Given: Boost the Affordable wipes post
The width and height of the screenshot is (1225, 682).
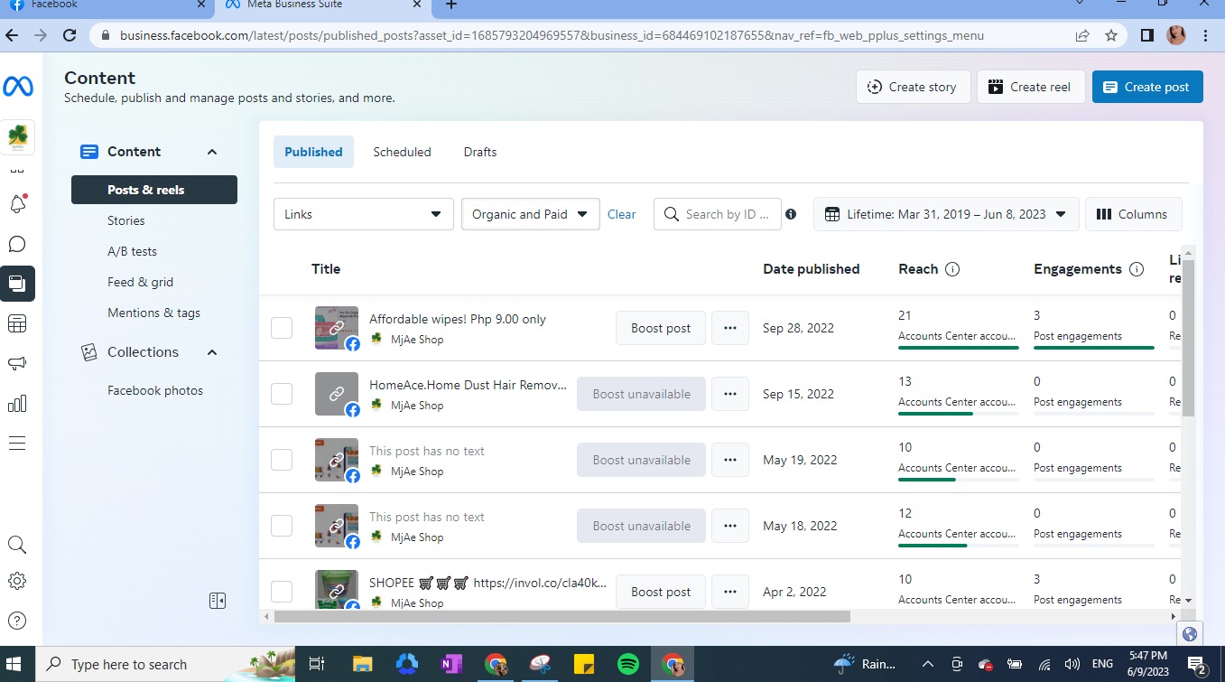Looking at the screenshot, I should pyautogui.click(x=661, y=328).
